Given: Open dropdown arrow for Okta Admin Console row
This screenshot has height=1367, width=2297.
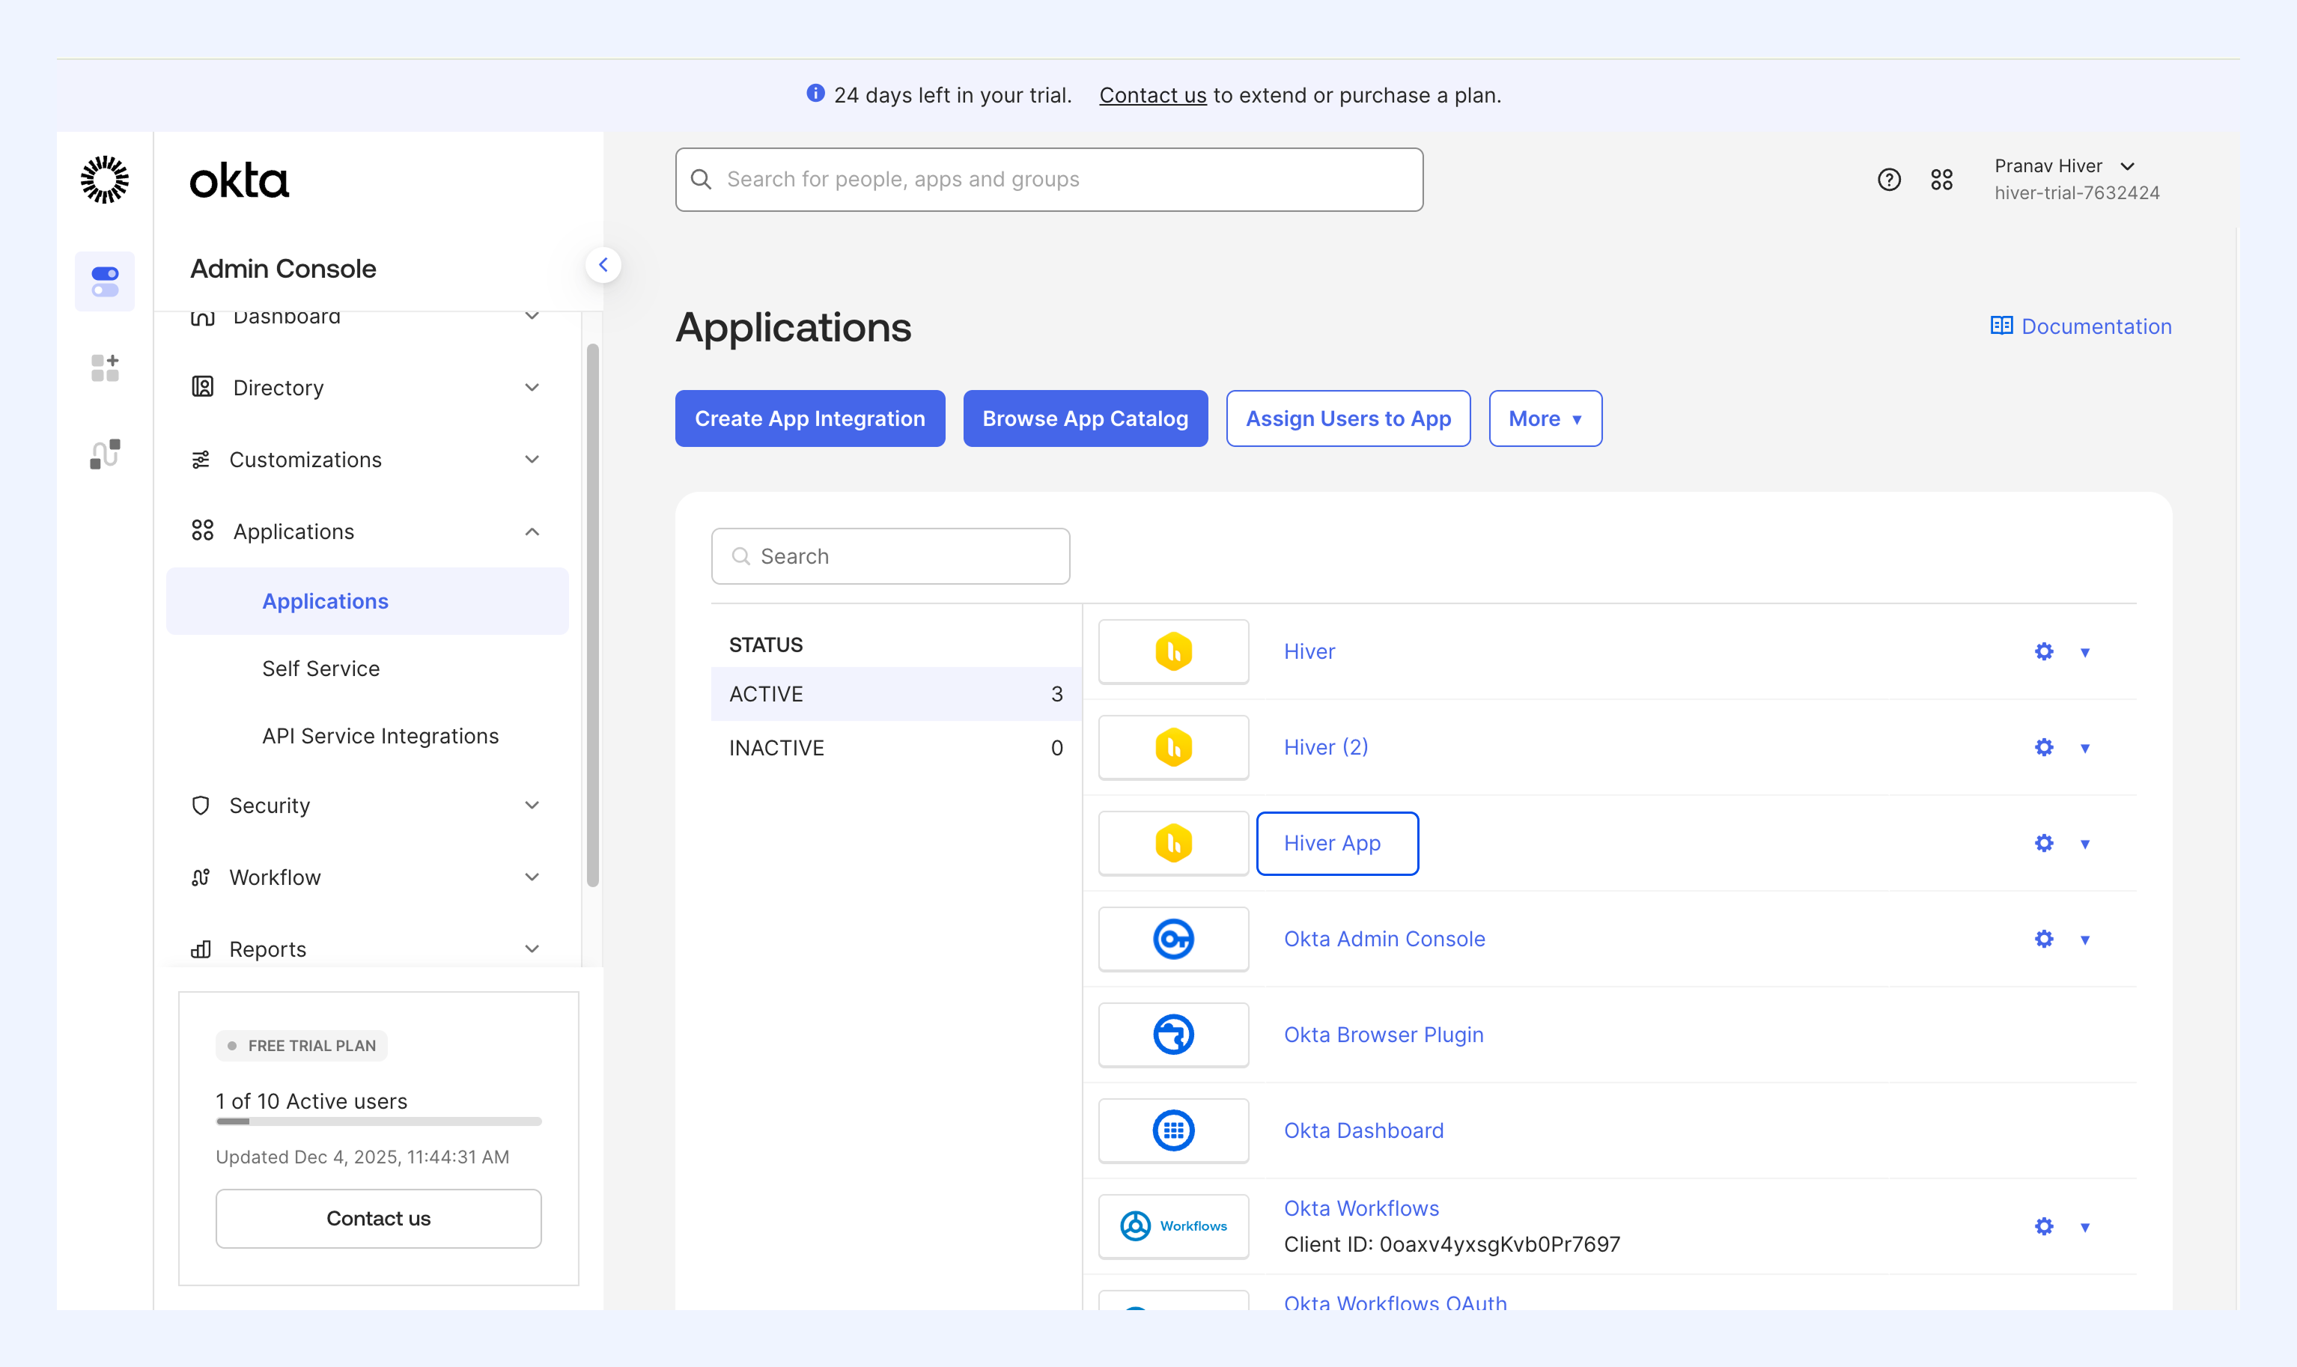Looking at the screenshot, I should coord(2085,940).
